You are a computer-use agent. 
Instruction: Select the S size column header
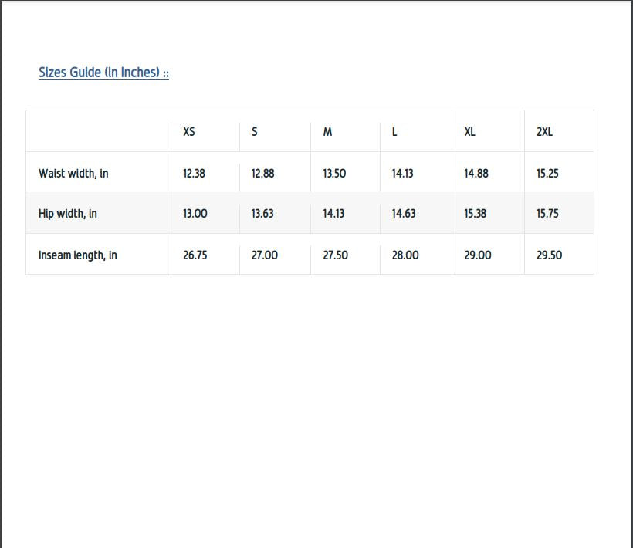255,132
